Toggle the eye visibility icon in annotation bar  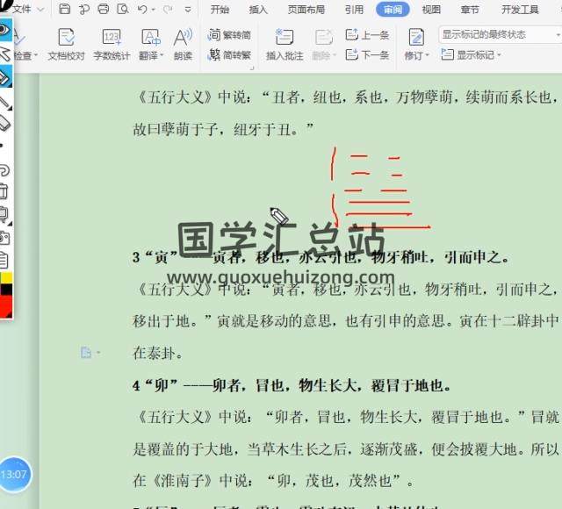[4, 30]
